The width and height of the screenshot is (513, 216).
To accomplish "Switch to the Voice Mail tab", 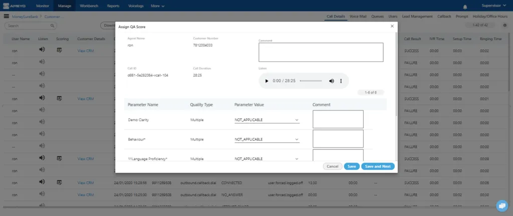I will click(359, 16).
